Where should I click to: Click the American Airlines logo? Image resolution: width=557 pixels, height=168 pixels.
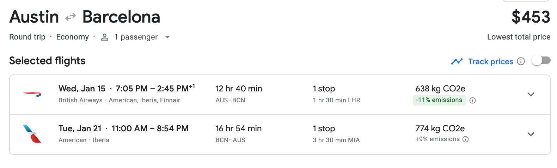32,134
